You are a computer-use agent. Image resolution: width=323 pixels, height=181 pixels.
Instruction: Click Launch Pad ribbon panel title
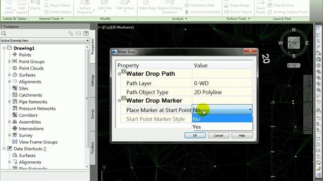point(282,19)
